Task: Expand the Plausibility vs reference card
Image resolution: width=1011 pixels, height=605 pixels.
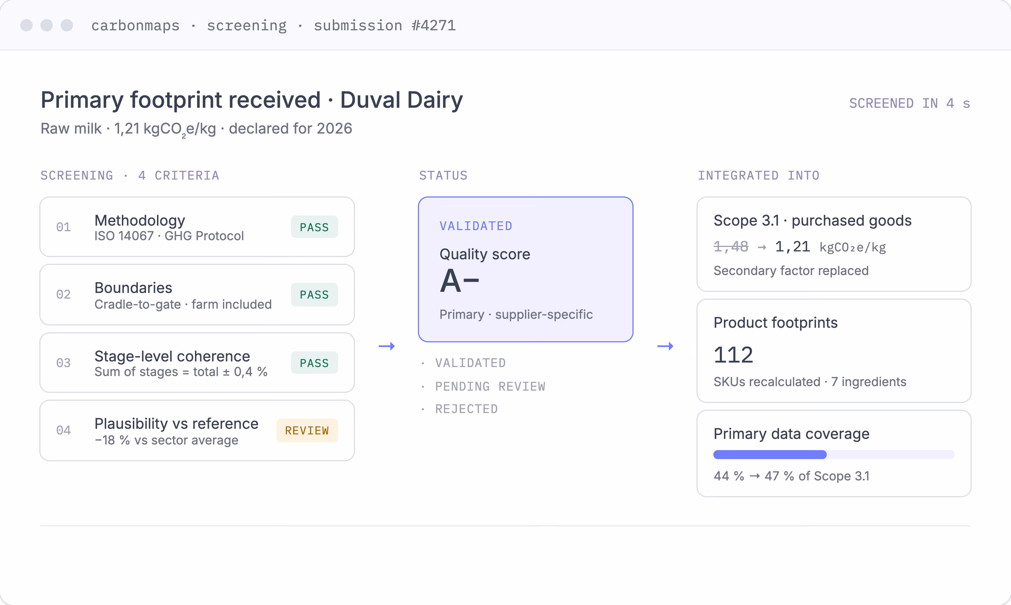Action: (197, 430)
